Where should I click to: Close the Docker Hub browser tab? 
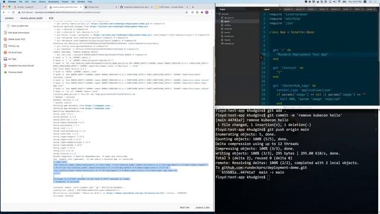tap(116, 7)
